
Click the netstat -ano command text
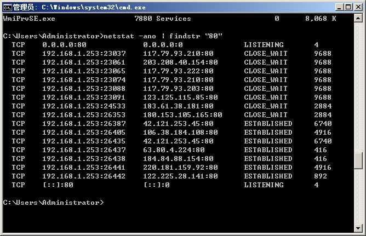coord(130,36)
